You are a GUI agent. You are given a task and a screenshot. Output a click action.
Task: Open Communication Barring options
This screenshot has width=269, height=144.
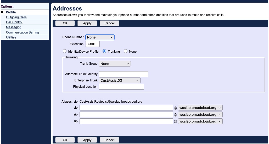click(22, 32)
